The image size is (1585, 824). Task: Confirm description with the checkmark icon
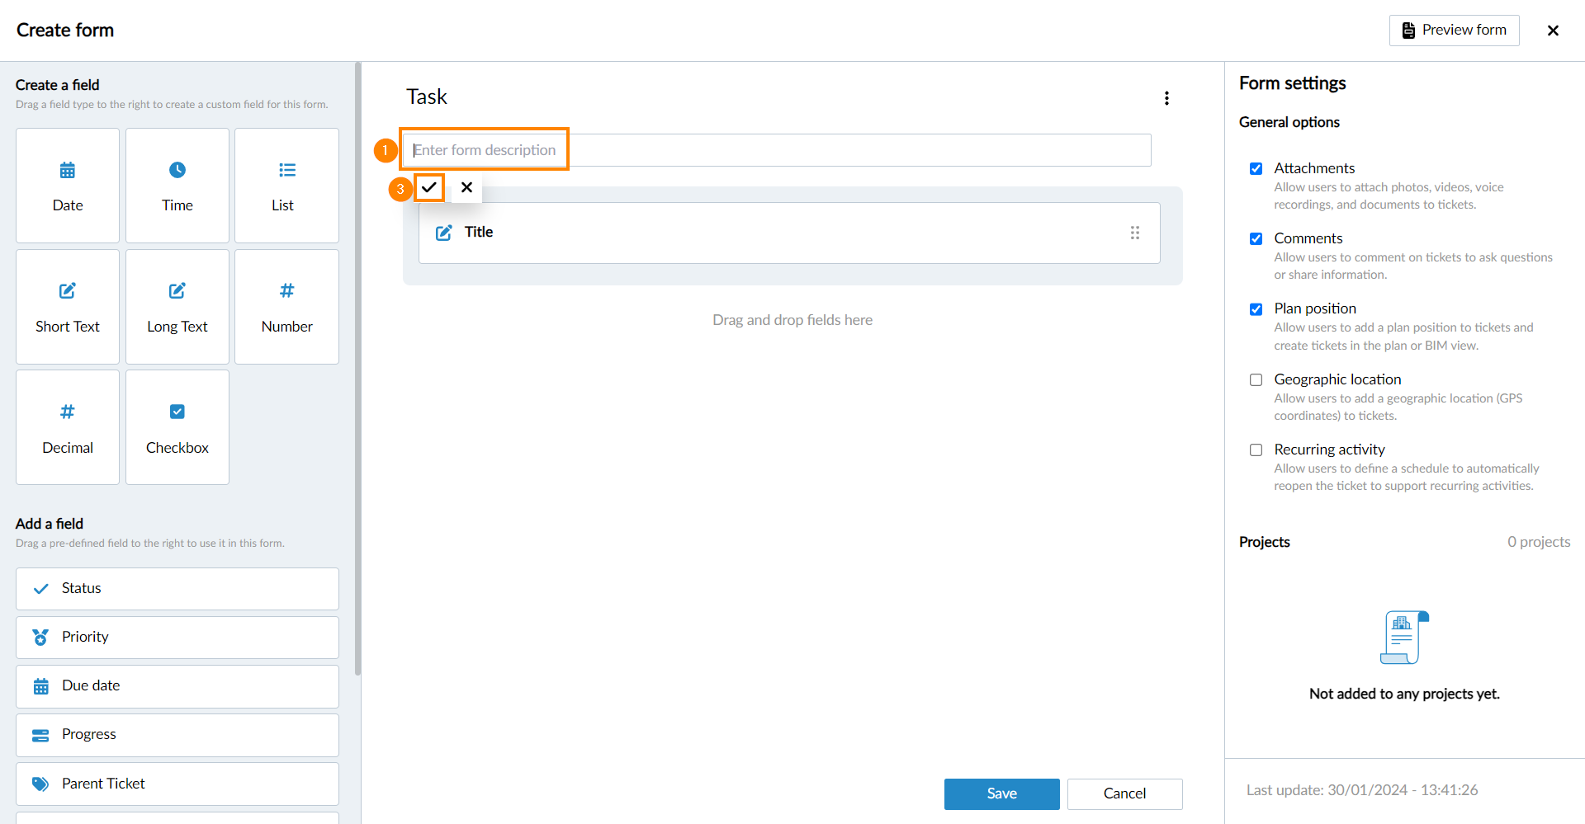429,187
